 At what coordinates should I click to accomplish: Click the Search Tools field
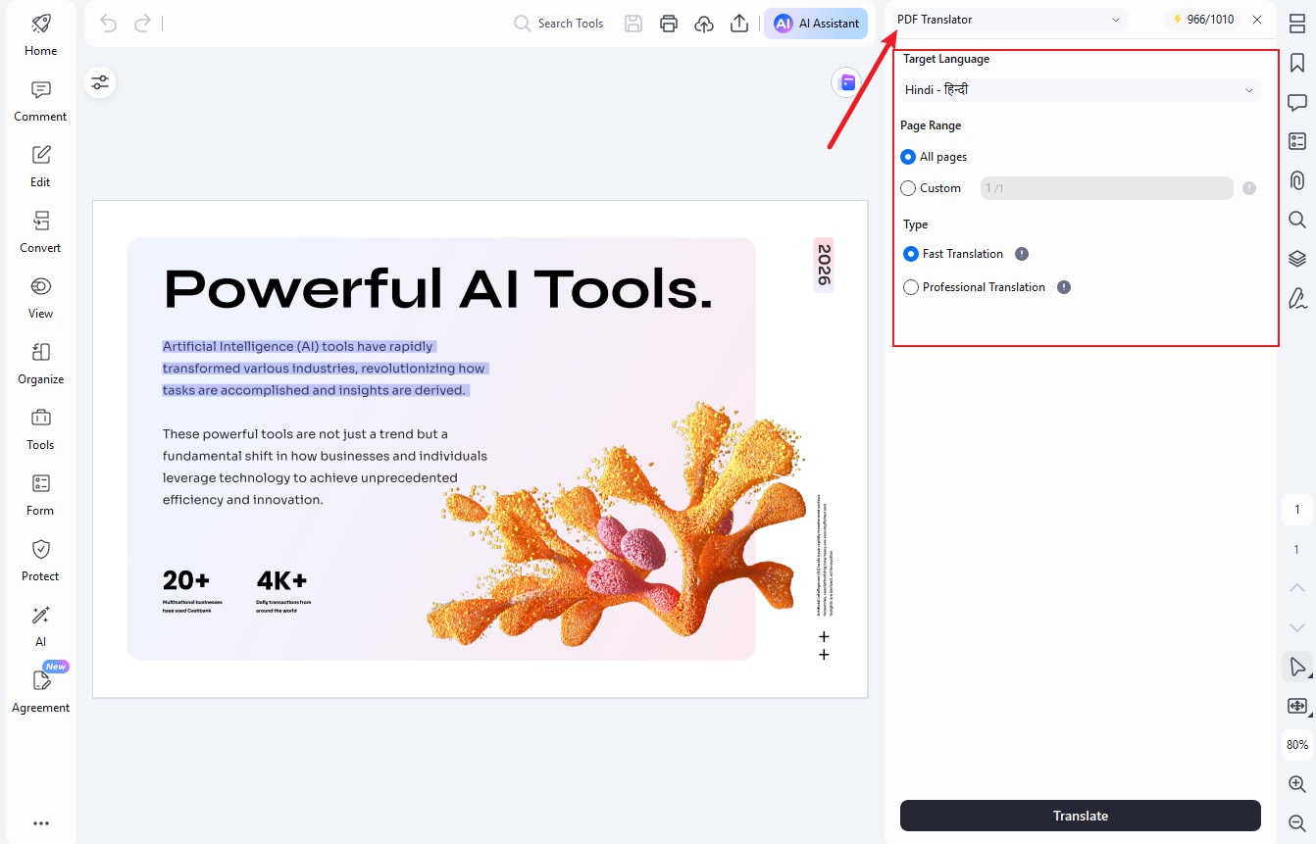coord(559,24)
